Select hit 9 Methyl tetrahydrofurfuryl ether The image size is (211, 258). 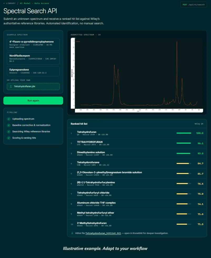point(137,214)
